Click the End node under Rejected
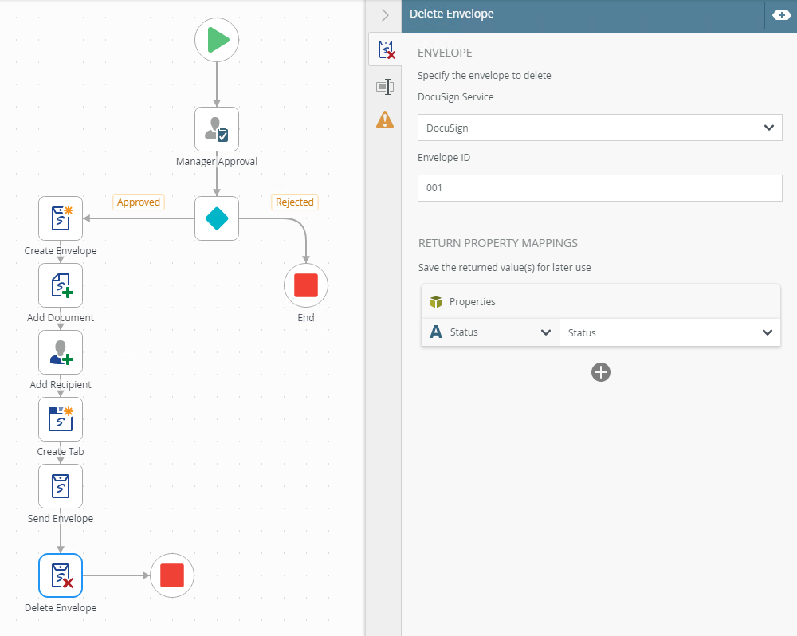 (306, 285)
